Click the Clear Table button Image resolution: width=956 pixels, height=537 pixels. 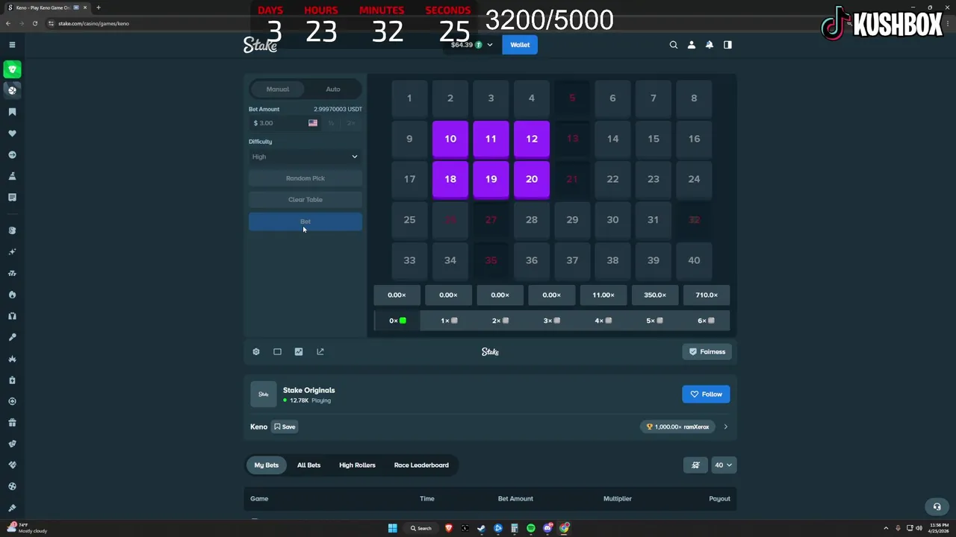coord(305,200)
